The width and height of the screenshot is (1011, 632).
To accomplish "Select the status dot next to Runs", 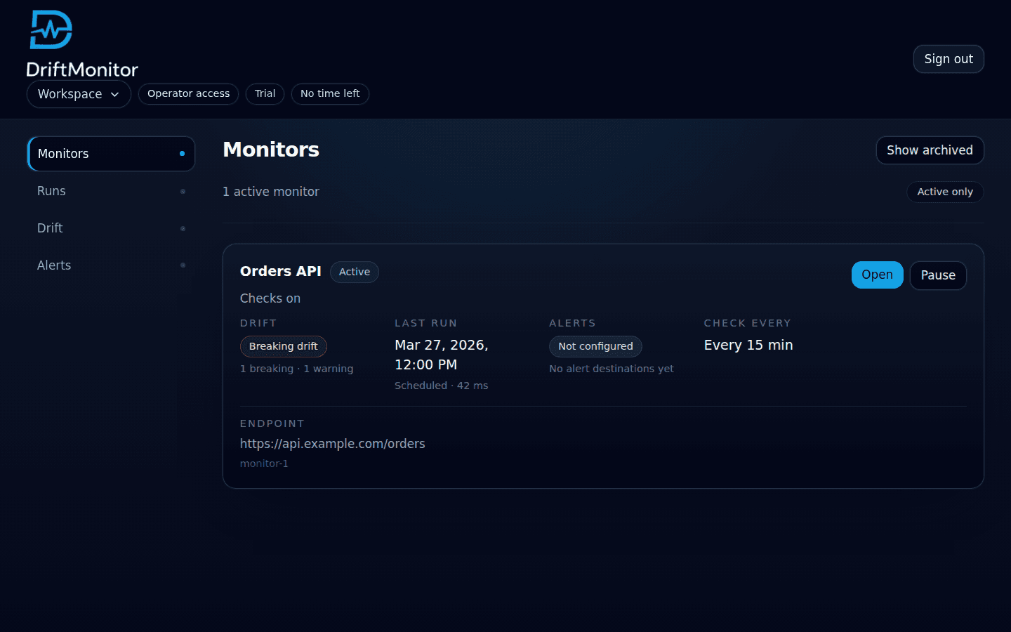I will tap(183, 191).
